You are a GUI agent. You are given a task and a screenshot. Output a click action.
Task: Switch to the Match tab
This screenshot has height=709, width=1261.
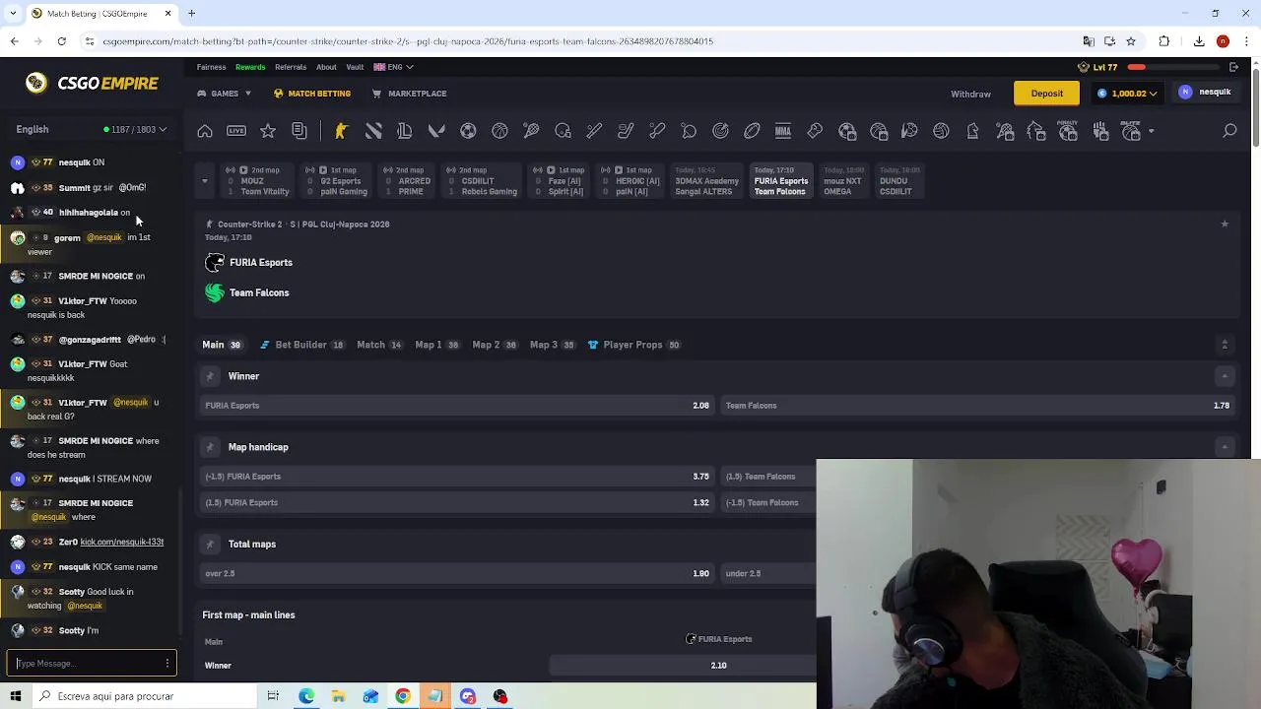pos(378,345)
